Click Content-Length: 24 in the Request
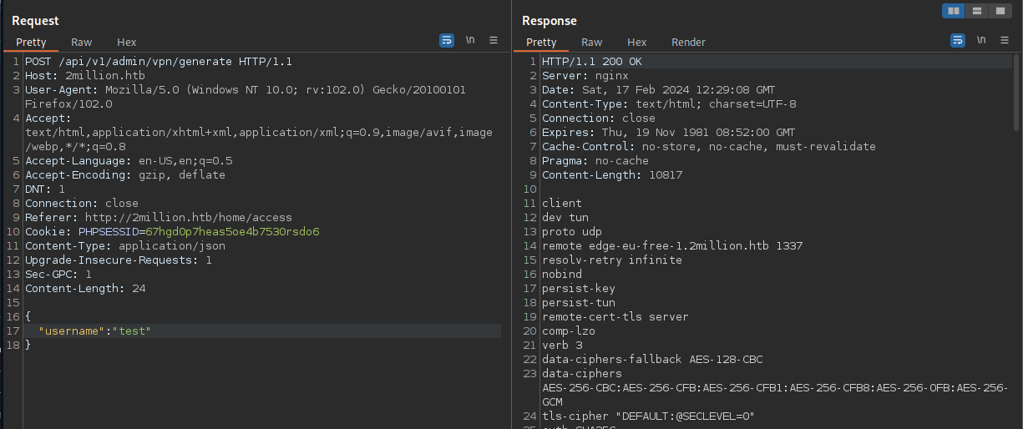 click(x=85, y=289)
